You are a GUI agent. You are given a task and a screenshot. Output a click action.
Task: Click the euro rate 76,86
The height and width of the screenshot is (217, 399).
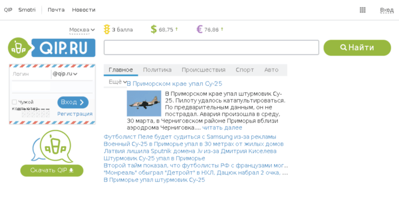point(211,30)
